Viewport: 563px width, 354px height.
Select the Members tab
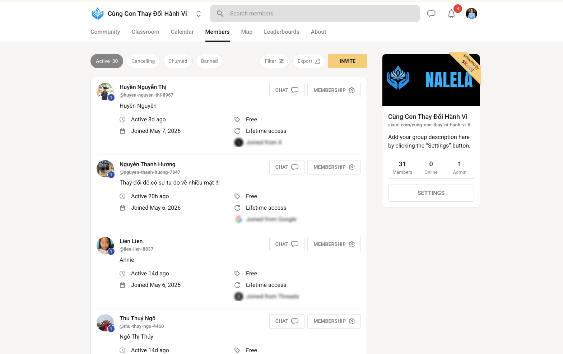(x=217, y=32)
